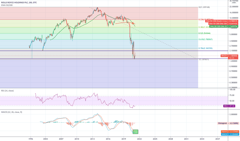Click the 2013 label on time axis
The width and height of the screenshot is (240, 141).
tap(92, 139)
